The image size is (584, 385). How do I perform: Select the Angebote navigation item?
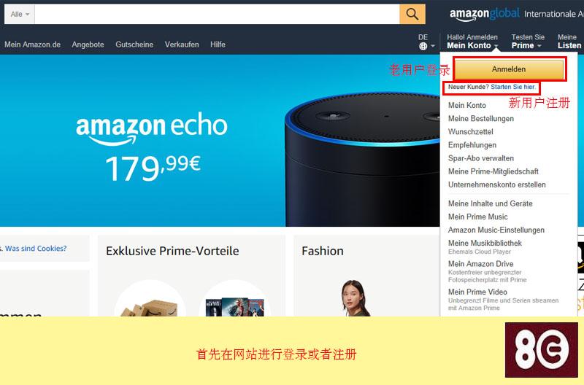pyautogui.click(x=88, y=44)
